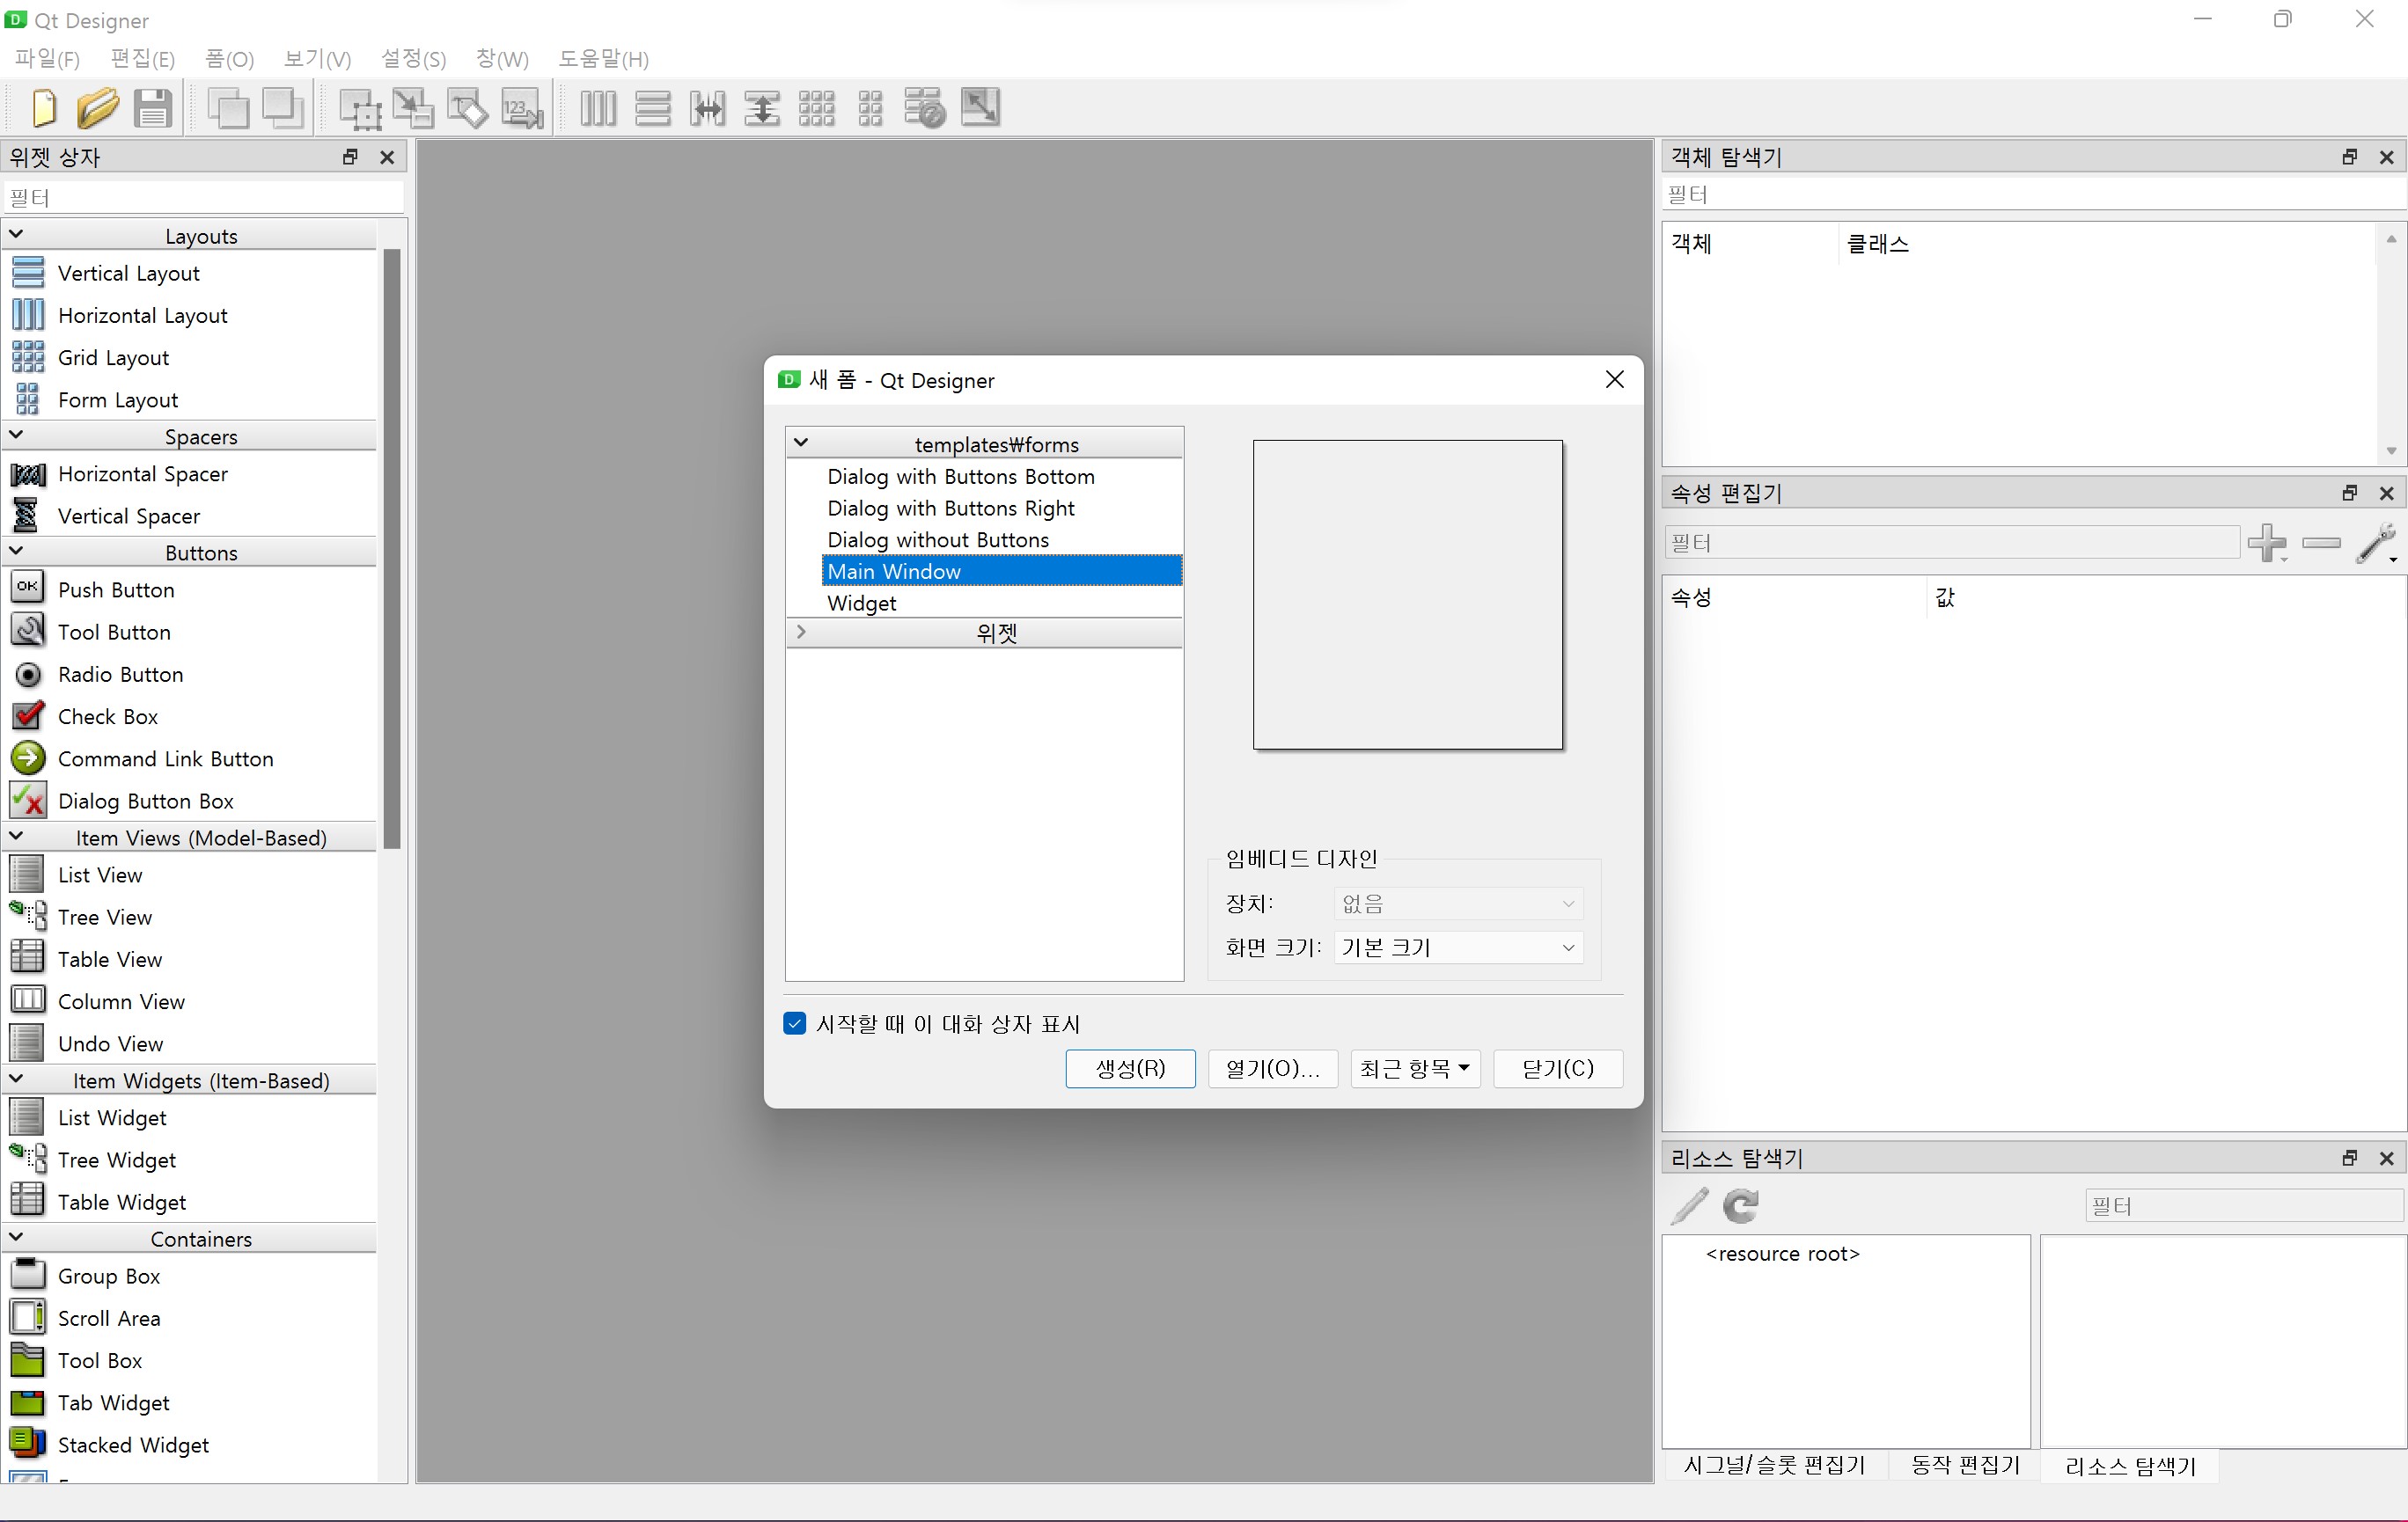
Task: Click the Adjust Size toolbar icon
Action: tap(980, 108)
